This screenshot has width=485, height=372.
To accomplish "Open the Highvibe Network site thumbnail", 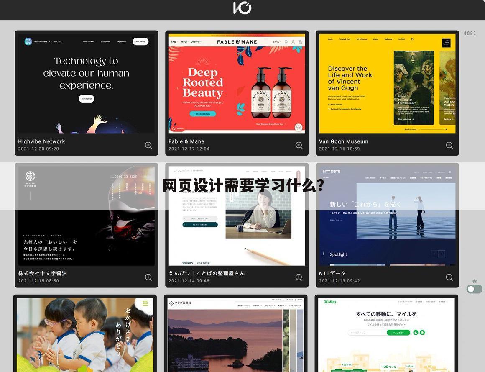I will tap(86, 84).
